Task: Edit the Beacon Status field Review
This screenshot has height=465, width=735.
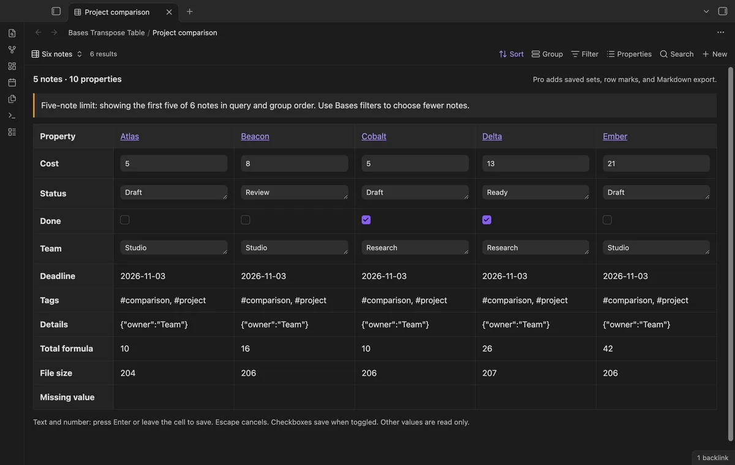Action: [x=295, y=192]
